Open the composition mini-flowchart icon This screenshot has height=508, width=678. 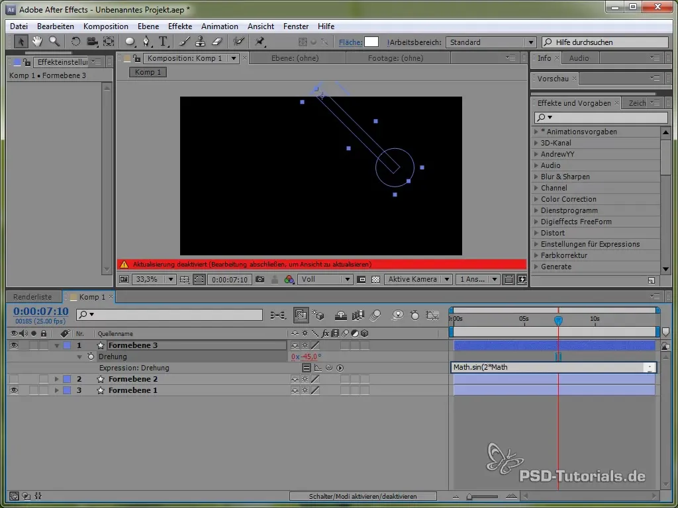(x=277, y=316)
